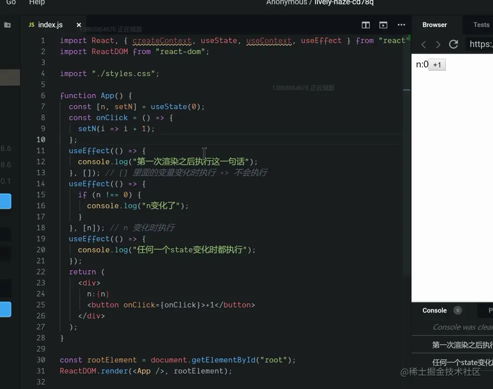Open the Help menu

[37, 3]
